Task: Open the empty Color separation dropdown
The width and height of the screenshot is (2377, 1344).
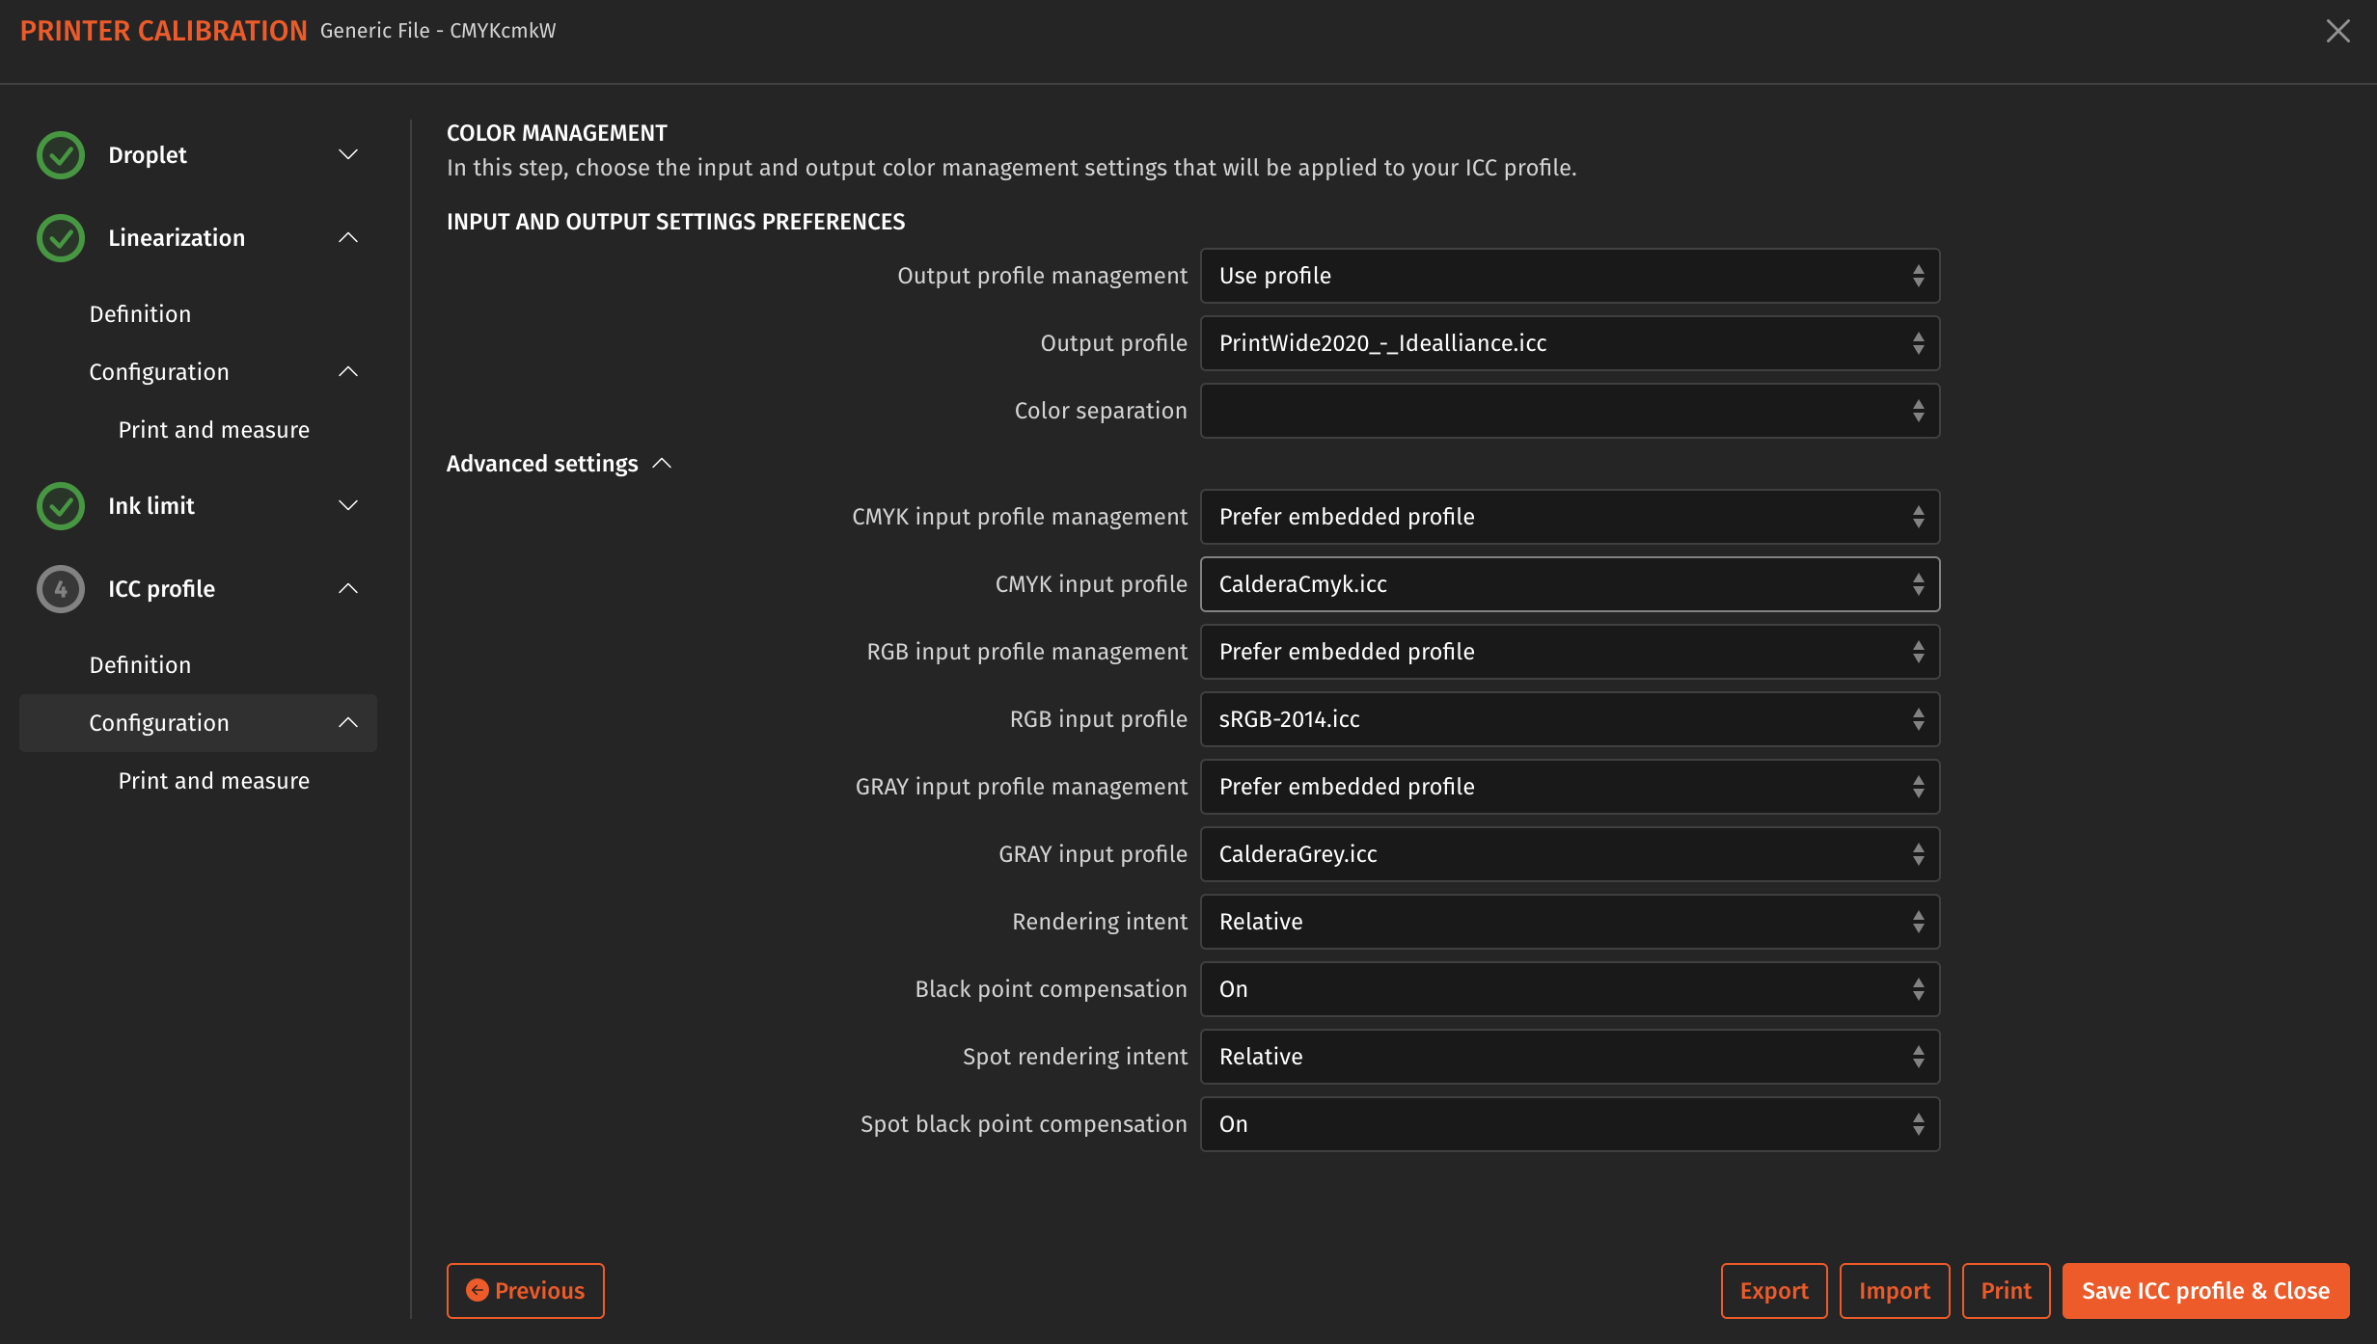Action: click(x=1570, y=411)
